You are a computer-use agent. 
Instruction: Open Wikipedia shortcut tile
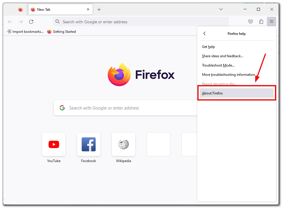click(x=124, y=144)
